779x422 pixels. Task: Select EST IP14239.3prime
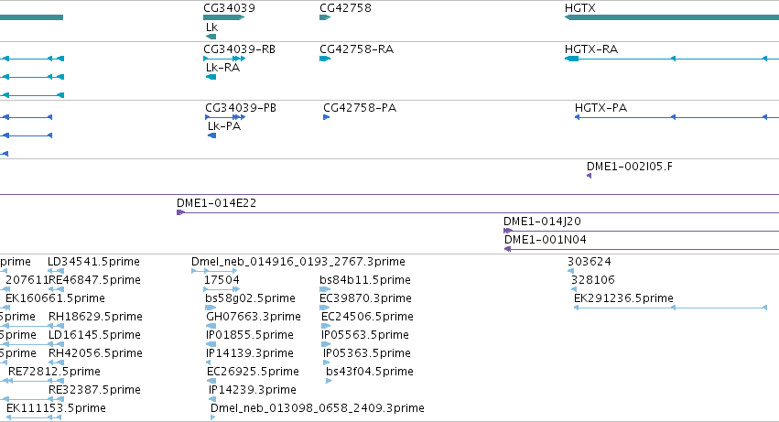[253, 390]
